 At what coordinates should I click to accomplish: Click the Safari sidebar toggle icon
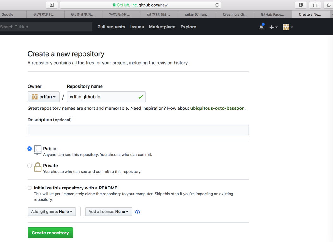click(x=52, y=5)
